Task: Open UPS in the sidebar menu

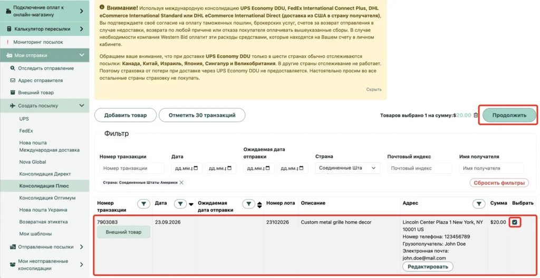Action: point(24,118)
